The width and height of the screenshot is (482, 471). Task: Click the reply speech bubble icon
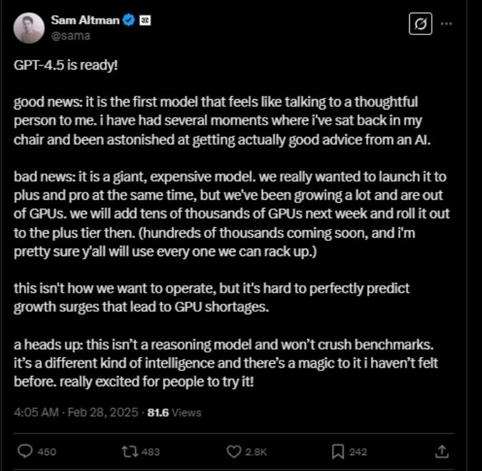tap(25, 451)
